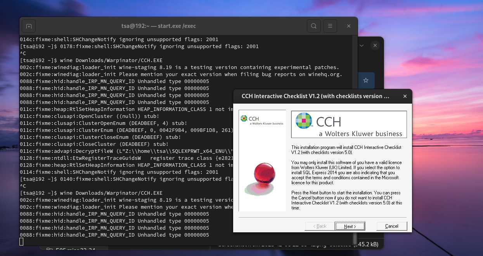Click the '0114:fixme:shell:SHChangeNotify' terminal line

pos(119,172)
